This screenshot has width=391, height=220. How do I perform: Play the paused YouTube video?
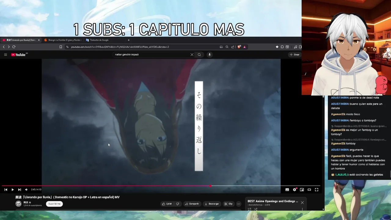(x=13, y=190)
